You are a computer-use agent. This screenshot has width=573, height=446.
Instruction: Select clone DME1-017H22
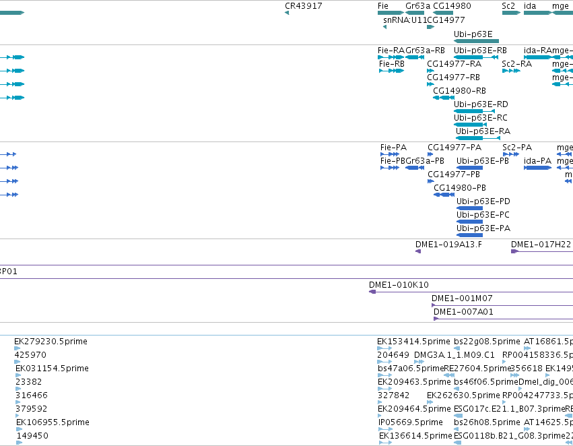pyautogui.click(x=541, y=245)
